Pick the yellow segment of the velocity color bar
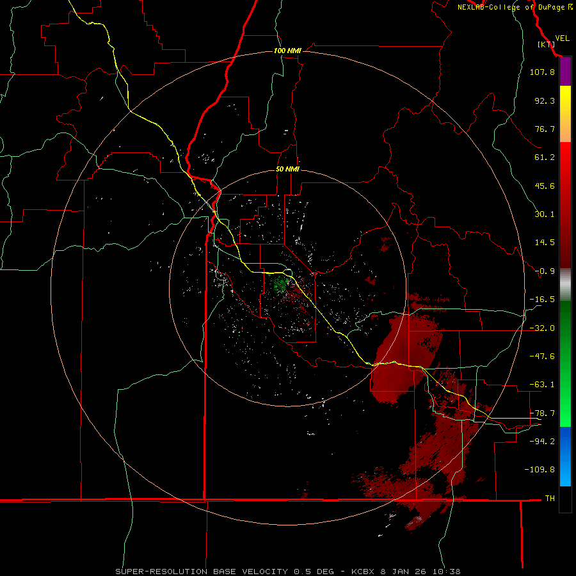Screen dimensions: 576x576 [565, 114]
